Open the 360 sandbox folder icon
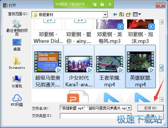 [102, 4]
